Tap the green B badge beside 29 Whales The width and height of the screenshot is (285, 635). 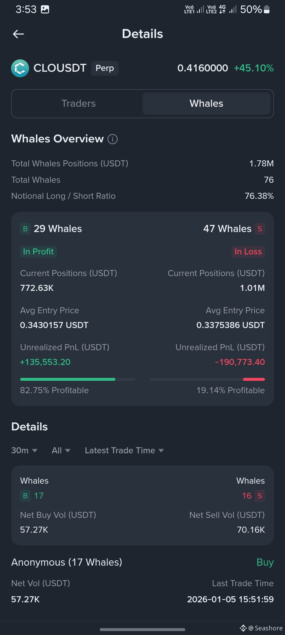coord(25,229)
